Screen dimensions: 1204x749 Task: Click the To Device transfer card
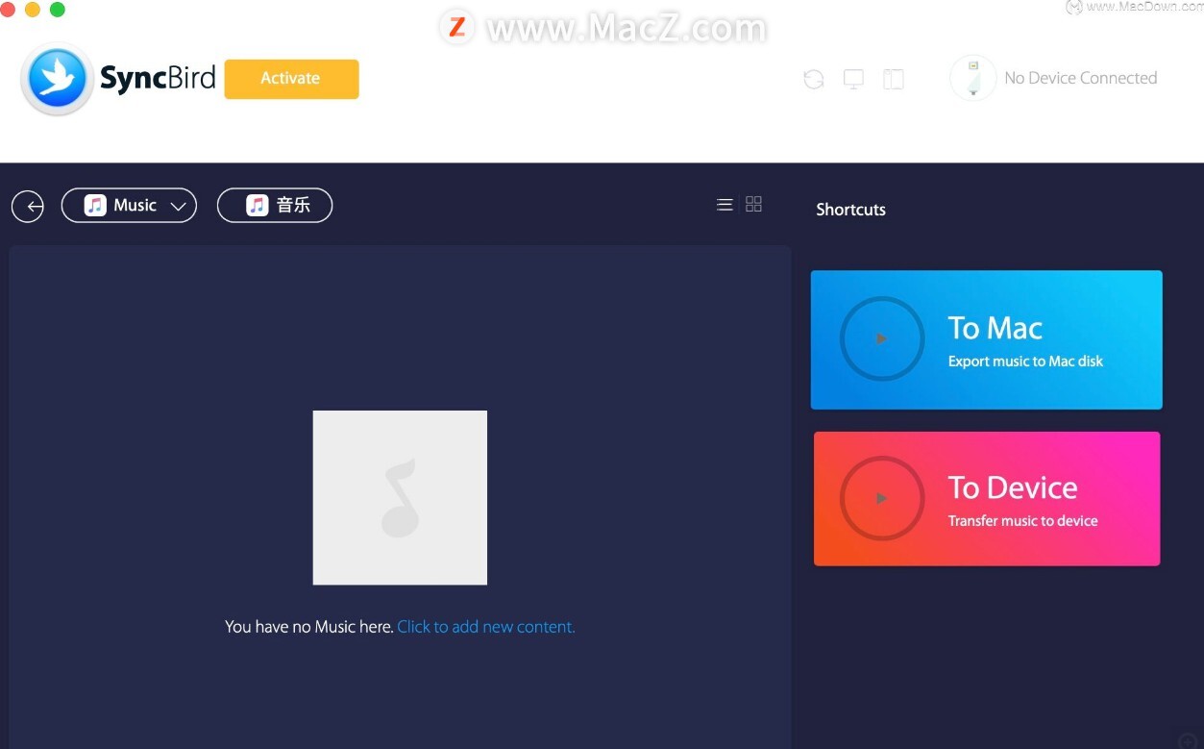click(x=987, y=498)
